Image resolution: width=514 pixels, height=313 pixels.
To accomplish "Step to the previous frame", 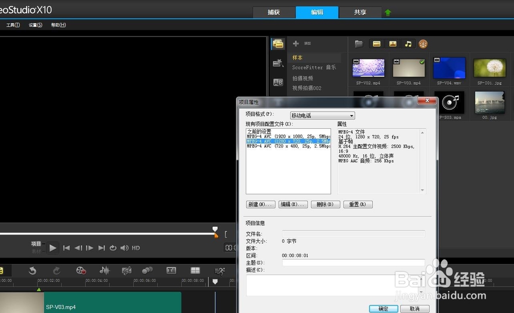I will coord(78,248).
